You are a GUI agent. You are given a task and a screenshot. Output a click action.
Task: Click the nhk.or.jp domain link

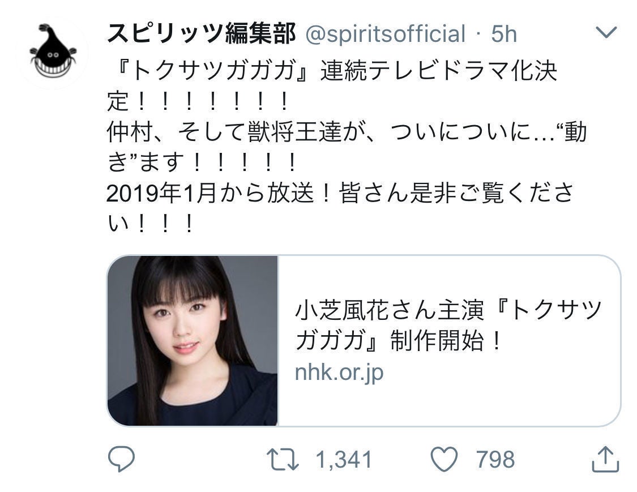[x=339, y=373]
